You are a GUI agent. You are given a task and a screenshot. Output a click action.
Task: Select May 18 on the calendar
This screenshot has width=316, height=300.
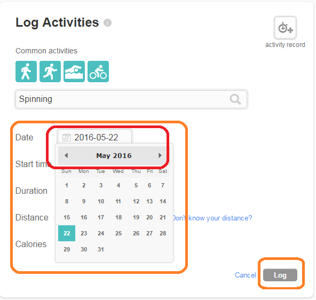point(118,217)
